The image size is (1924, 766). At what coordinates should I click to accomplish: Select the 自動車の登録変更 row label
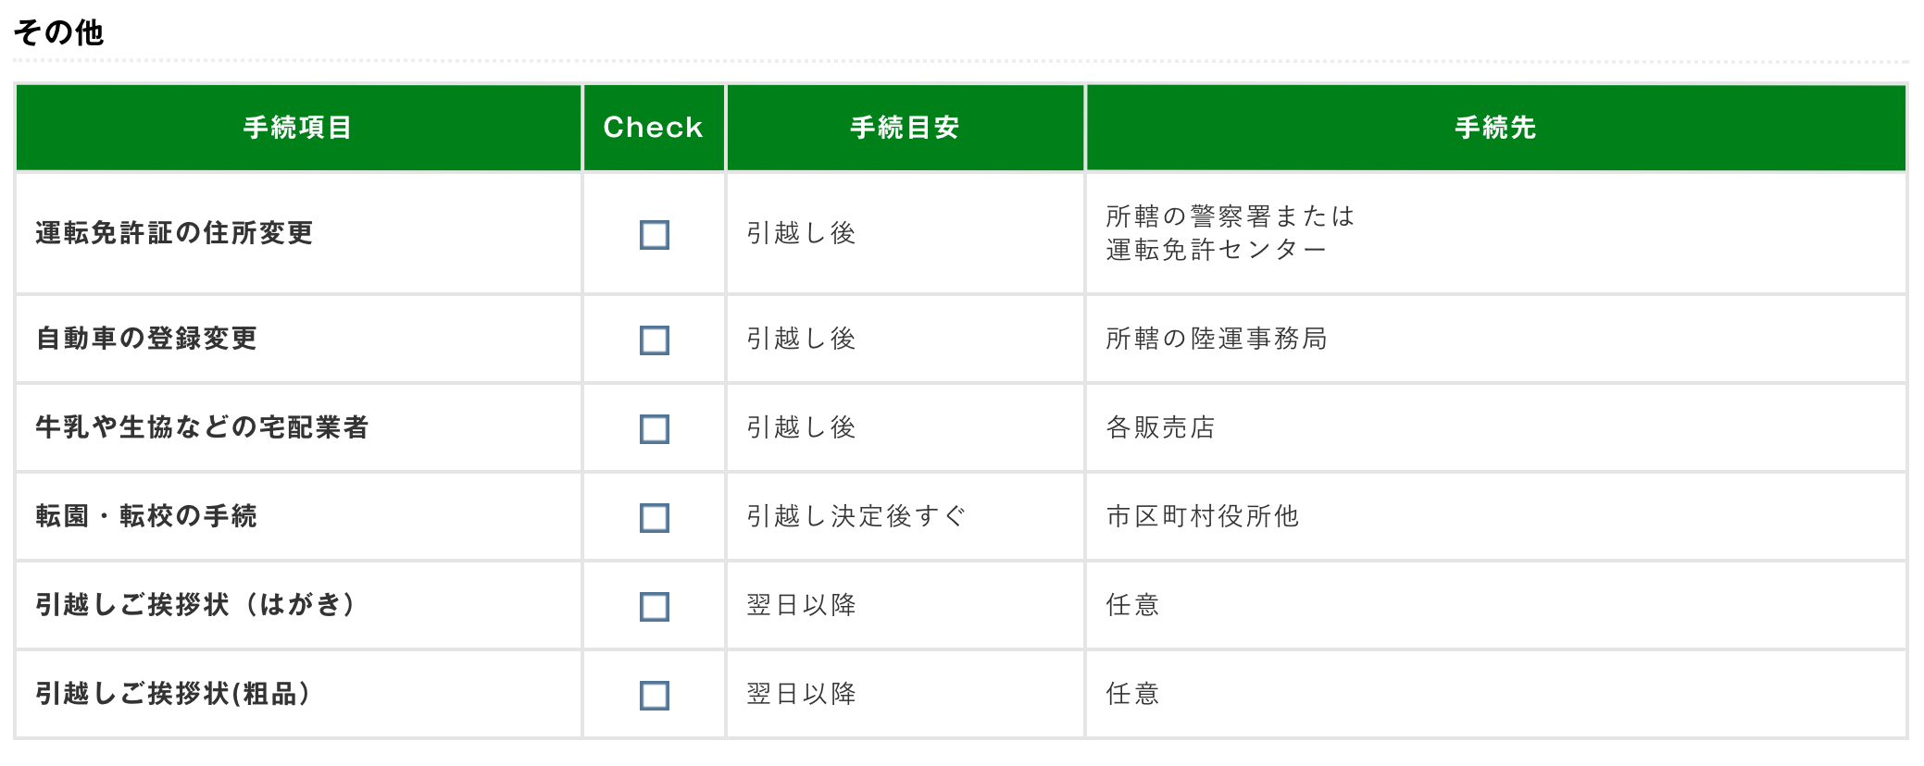(146, 339)
